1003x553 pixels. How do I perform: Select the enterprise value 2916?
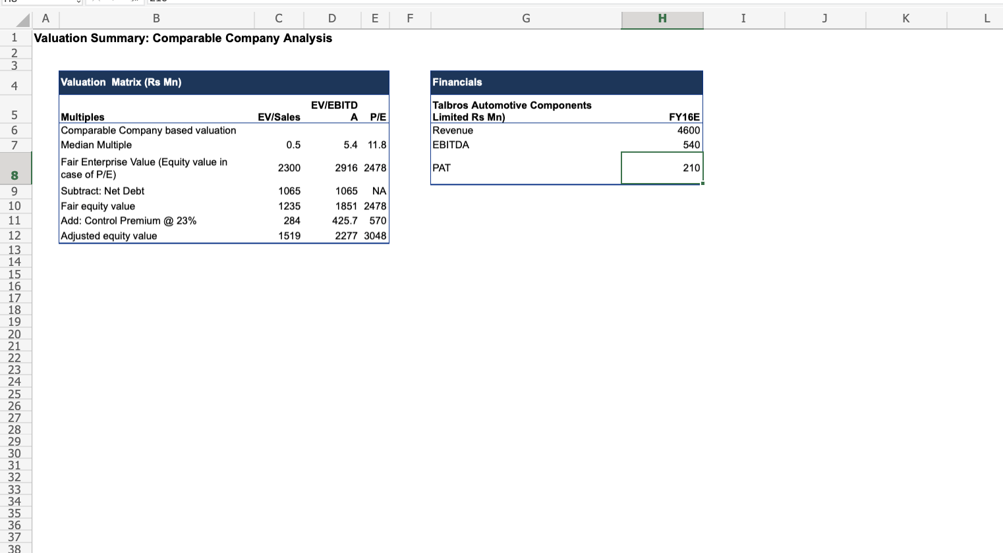pyautogui.click(x=332, y=168)
